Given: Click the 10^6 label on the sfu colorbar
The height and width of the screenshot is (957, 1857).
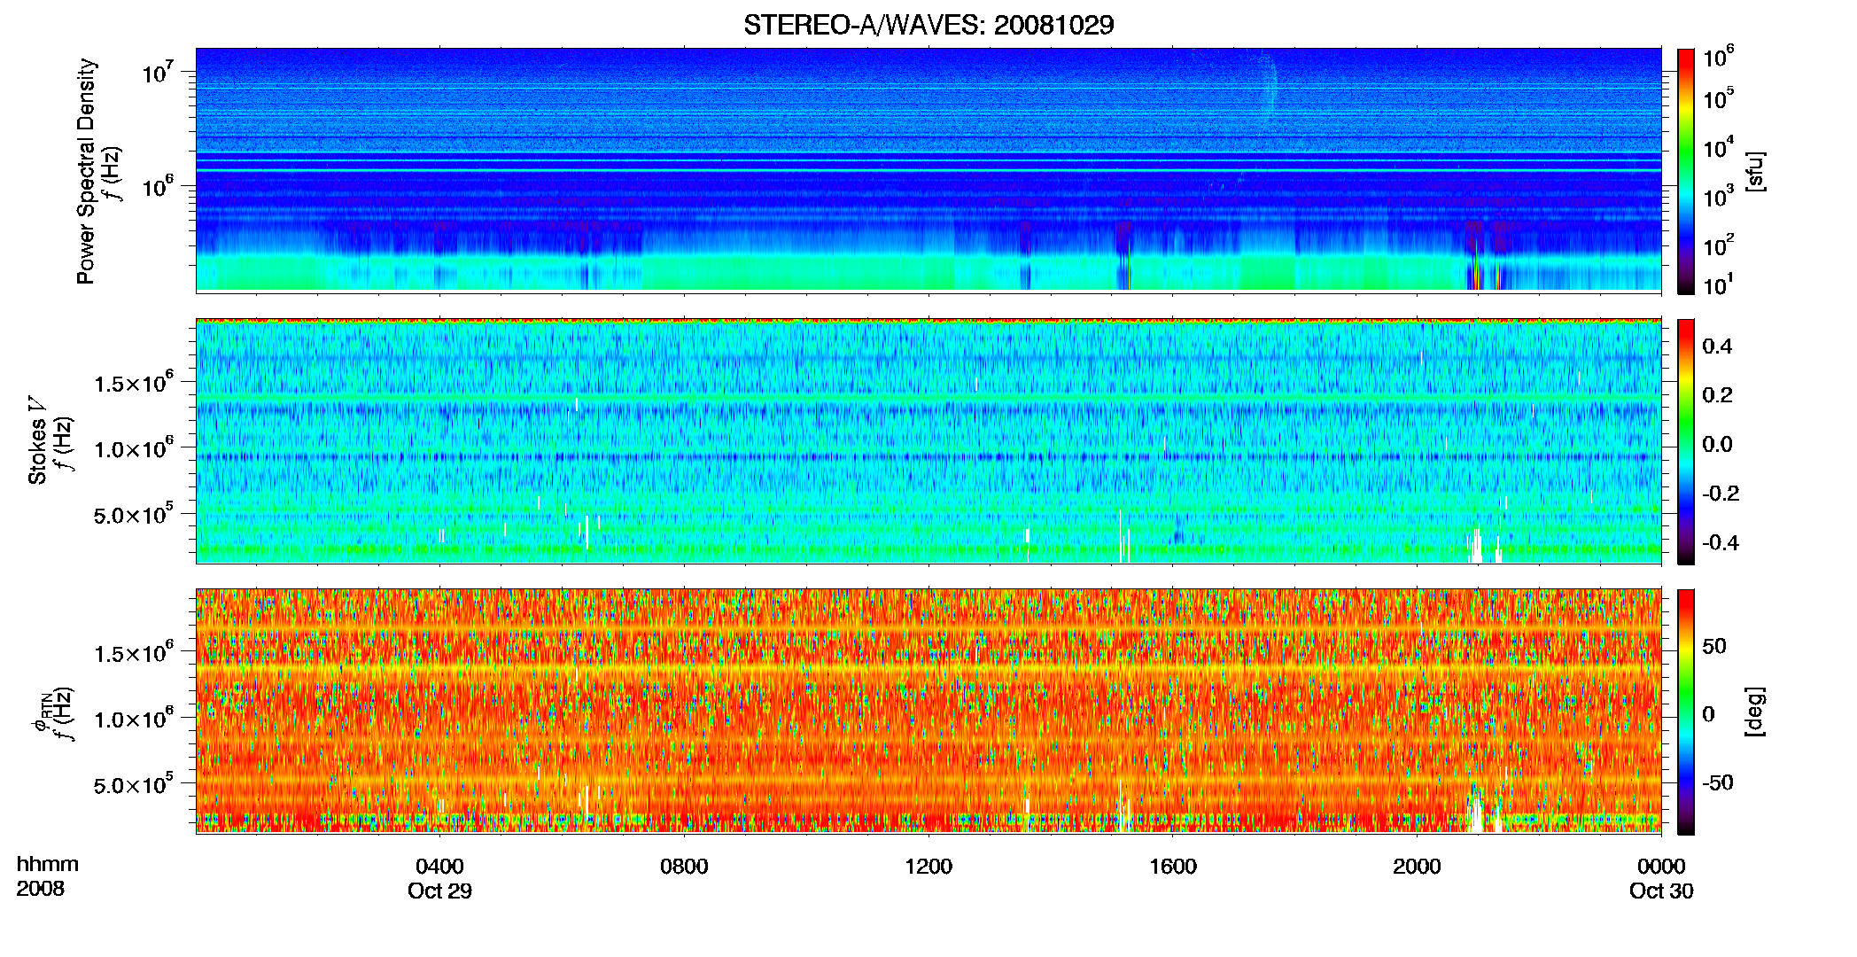Looking at the screenshot, I should (x=1718, y=58).
